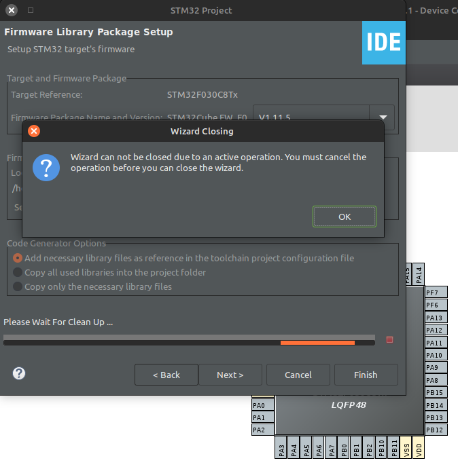Click the Back button in the wizard
The image size is (458, 469).
(x=166, y=375)
